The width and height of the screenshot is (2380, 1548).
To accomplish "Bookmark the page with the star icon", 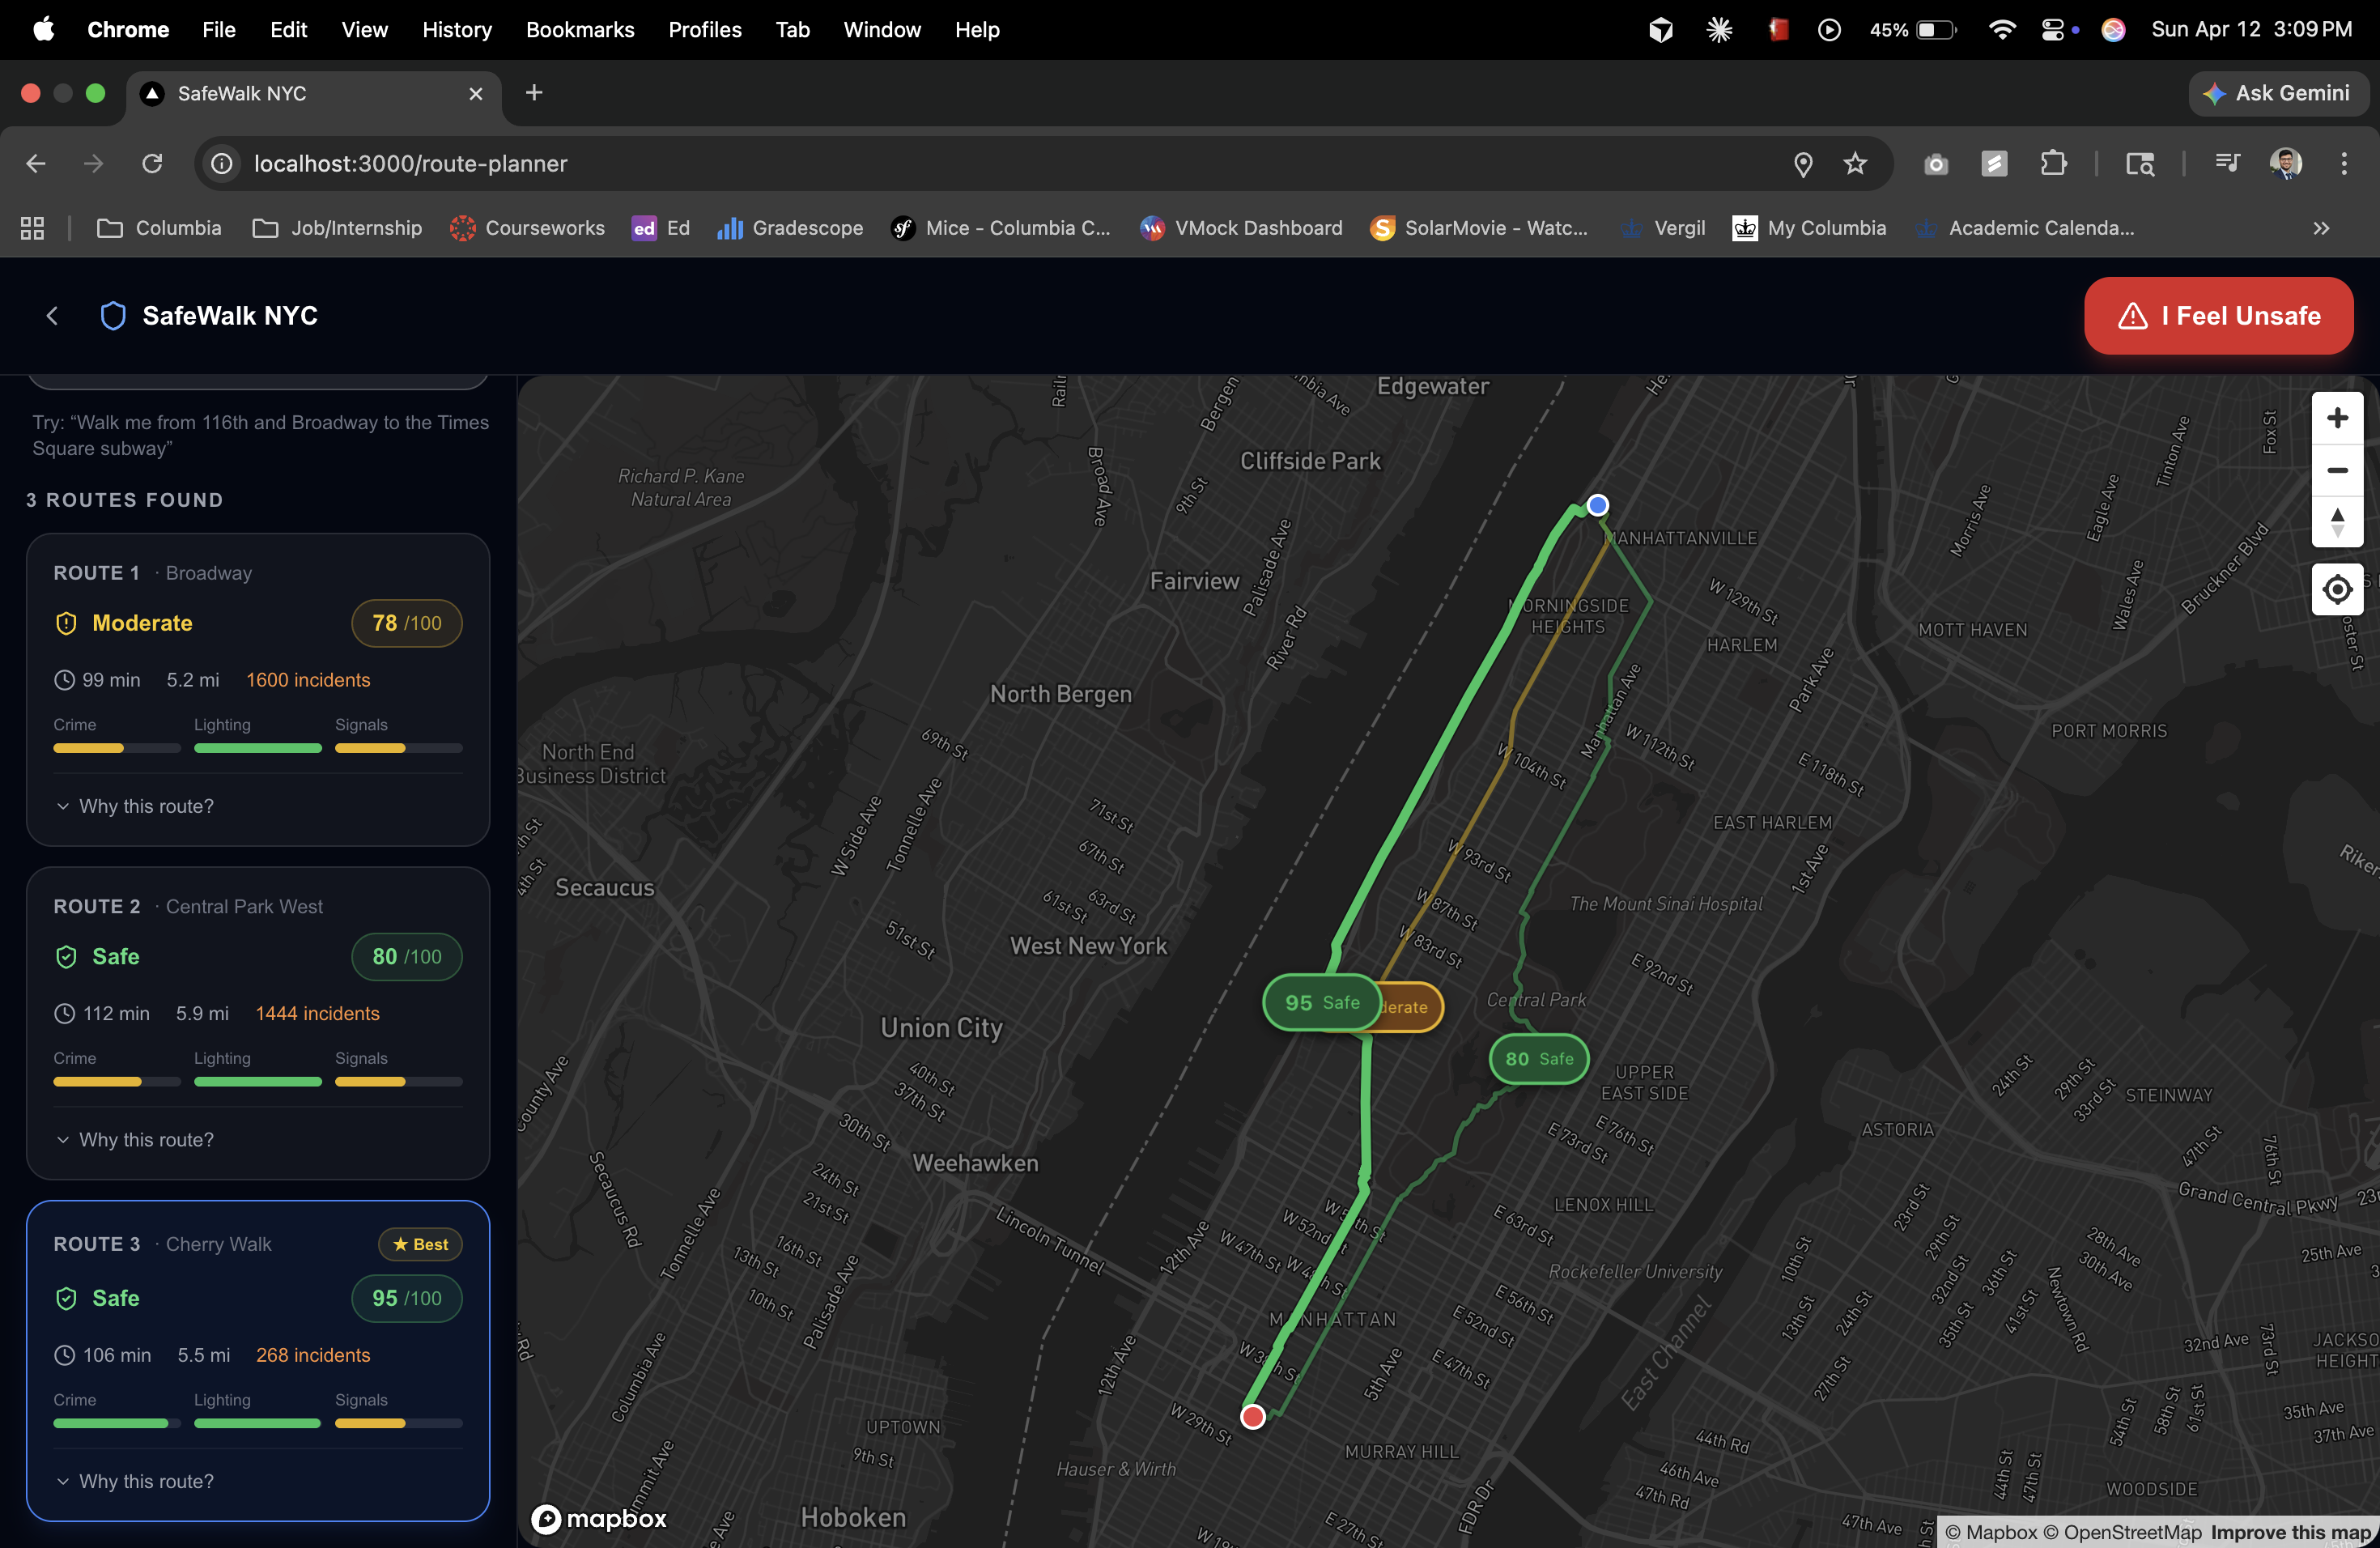I will tap(1855, 164).
